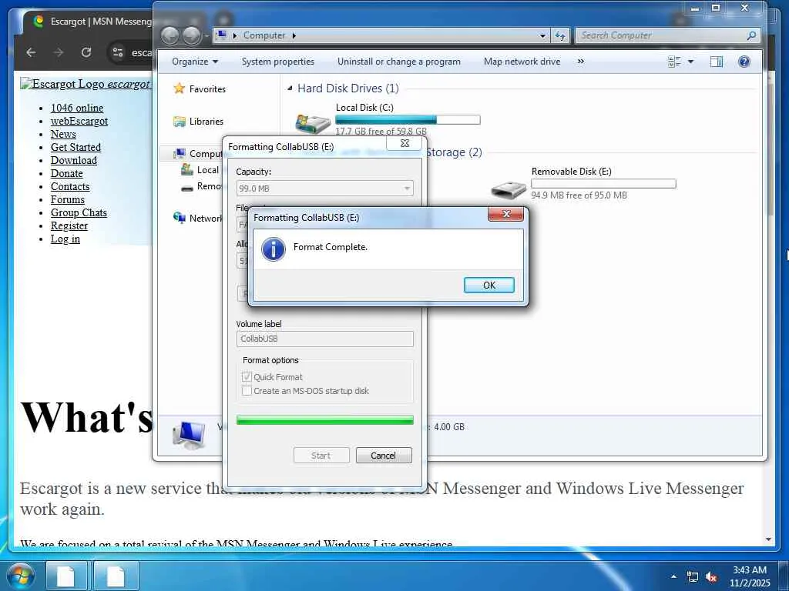Reload the Escargot page in the browser
Image resolution: width=789 pixels, height=591 pixels.
(x=86, y=52)
